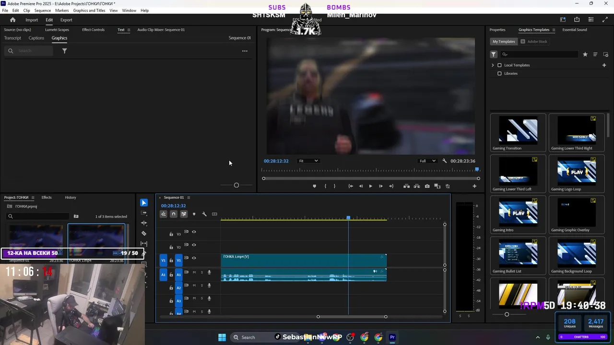Switch to the Captions tab
The height and width of the screenshot is (345, 614).
click(x=36, y=38)
